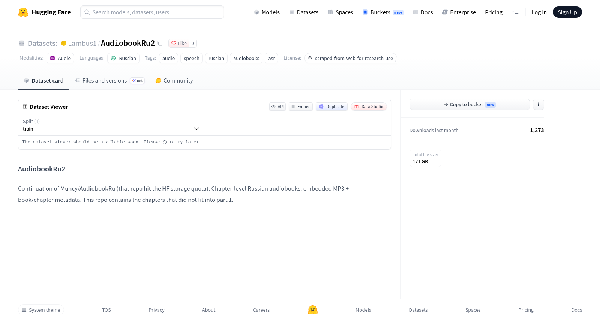Click the retry refresh icon in viewer
Viewport: 600px width, 323px height.
click(165, 142)
